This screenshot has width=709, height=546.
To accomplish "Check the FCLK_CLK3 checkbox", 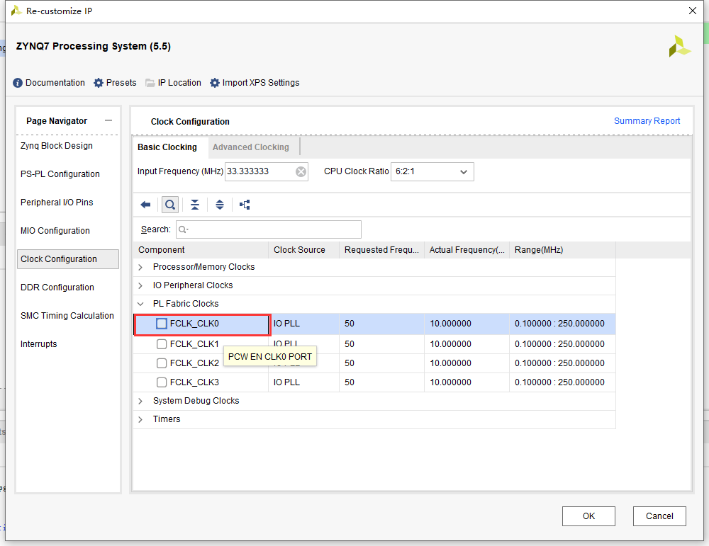I will click(162, 382).
